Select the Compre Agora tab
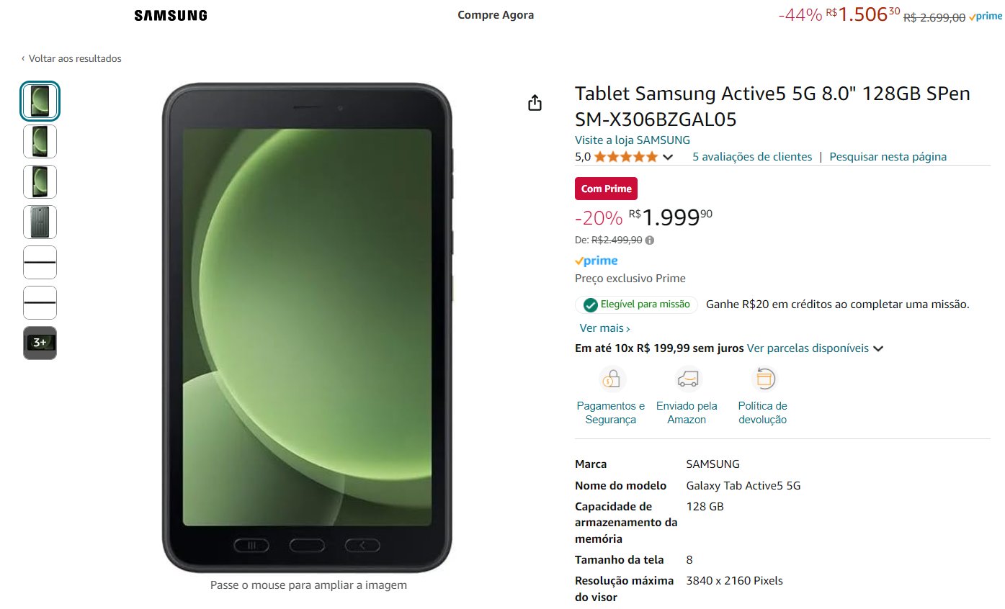The height and width of the screenshot is (609, 1005). coord(496,15)
